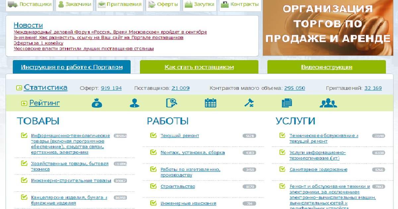Click the chart icon beside Статистика
The image size is (398, 209).
(19, 88)
